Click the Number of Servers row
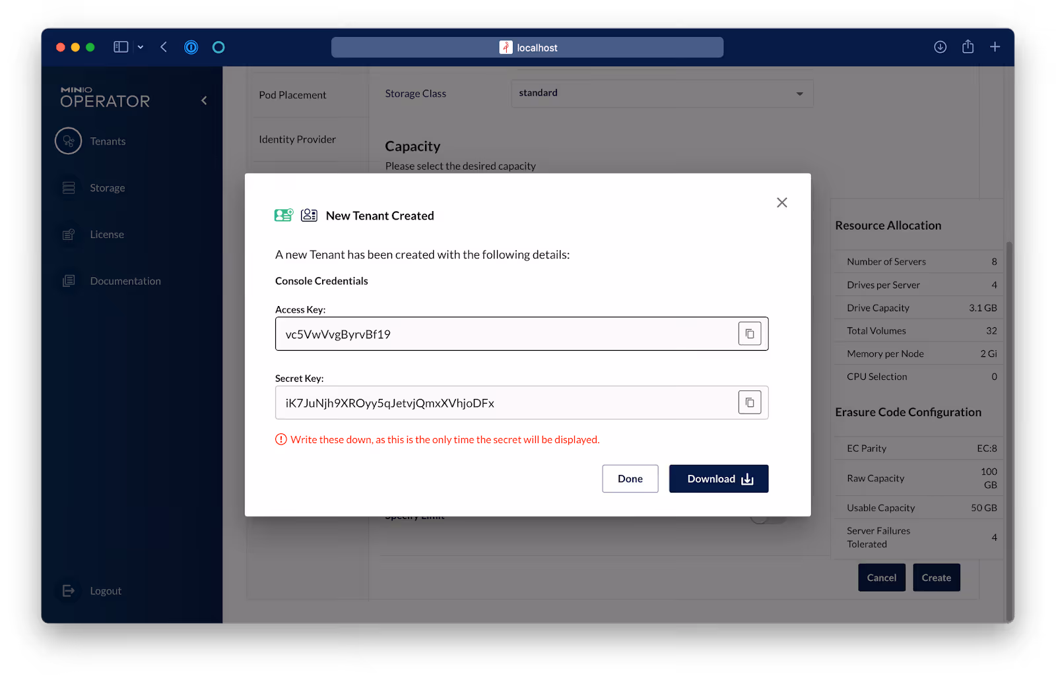This screenshot has width=1056, height=678. (x=919, y=262)
